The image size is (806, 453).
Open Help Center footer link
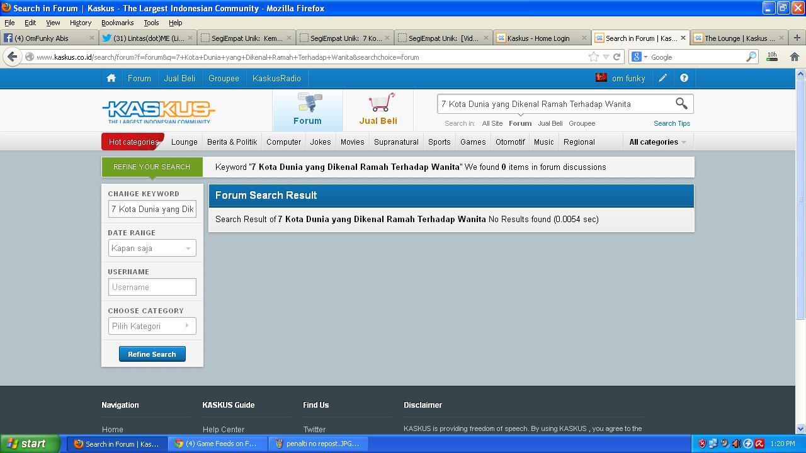[224, 429]
